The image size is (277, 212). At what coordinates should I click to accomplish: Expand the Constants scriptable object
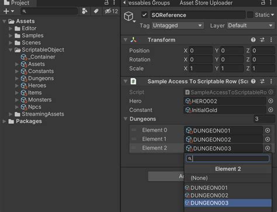coord(17,71)
